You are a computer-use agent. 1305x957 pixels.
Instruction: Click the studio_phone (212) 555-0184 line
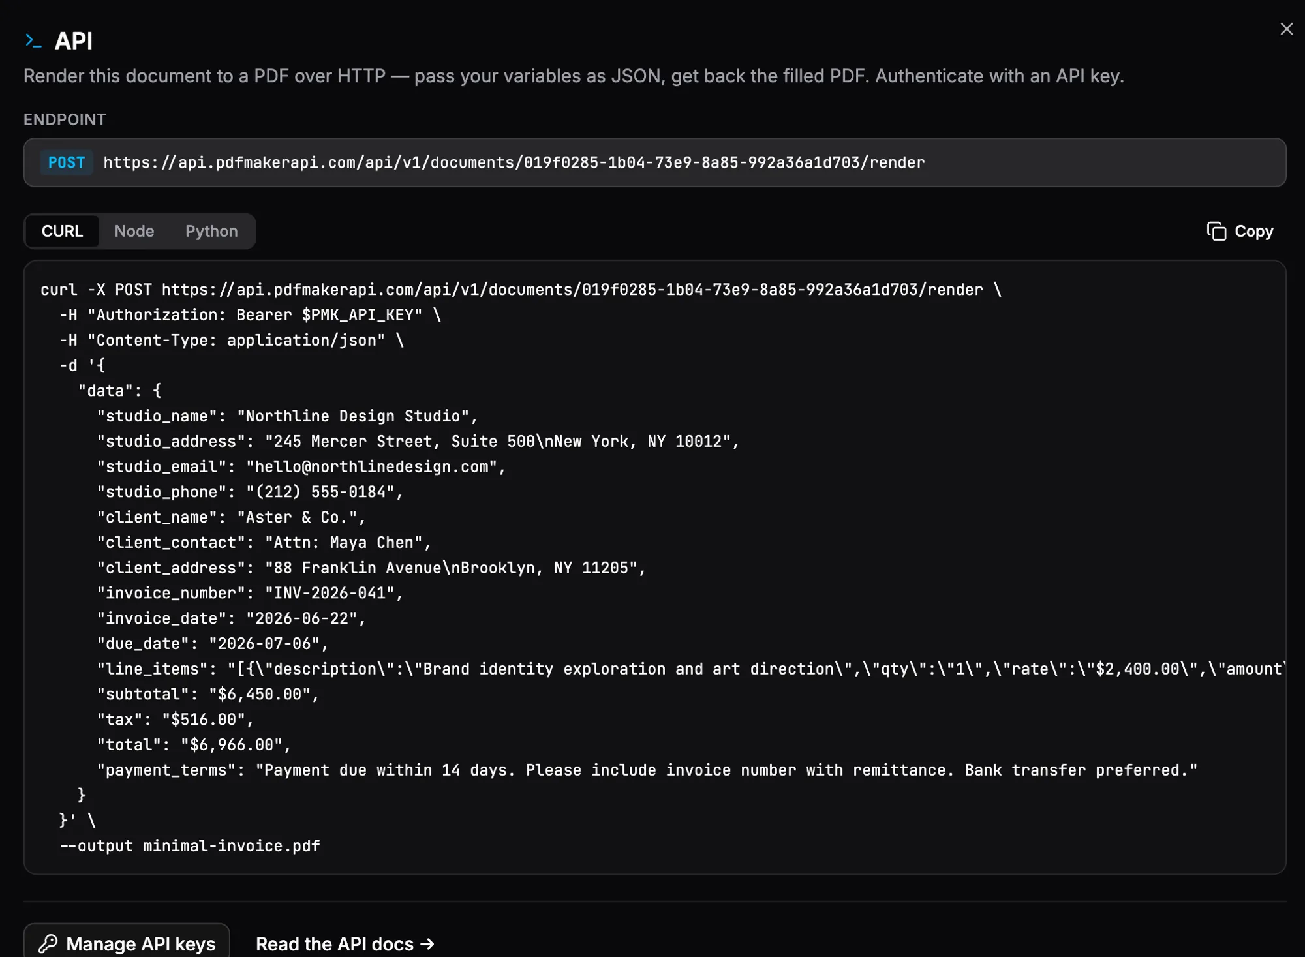point(250,492)
